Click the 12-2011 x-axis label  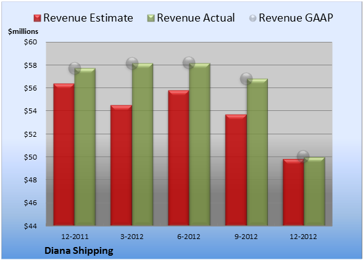tap(75, 237)
